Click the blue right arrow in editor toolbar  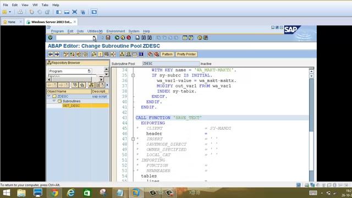point(57,54)
